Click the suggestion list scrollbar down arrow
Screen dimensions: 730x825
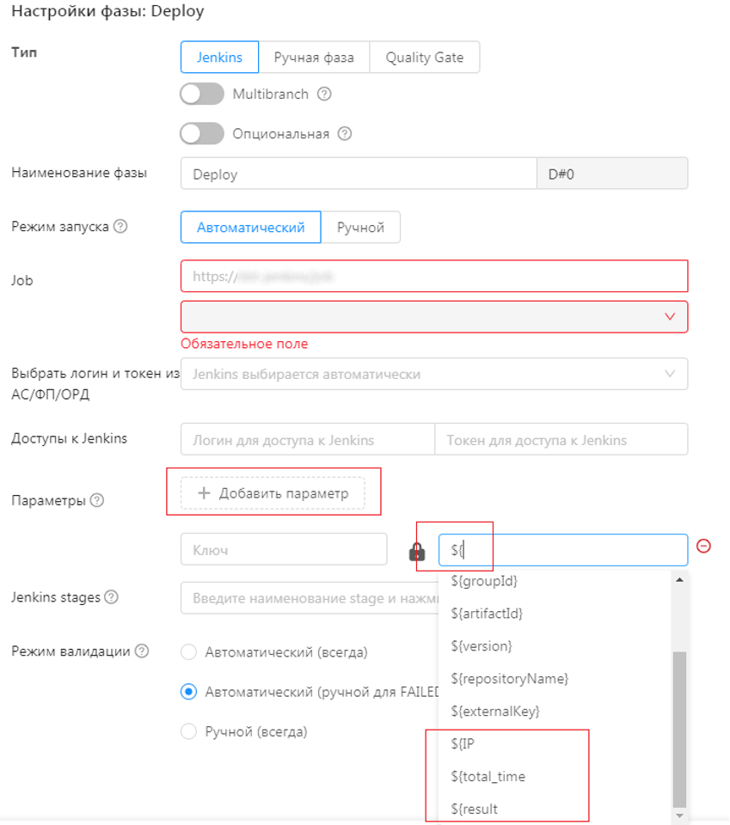click(x=680, y=815)
